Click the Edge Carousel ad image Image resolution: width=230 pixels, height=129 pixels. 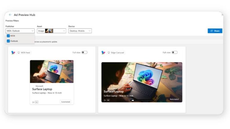click(142, 82)
